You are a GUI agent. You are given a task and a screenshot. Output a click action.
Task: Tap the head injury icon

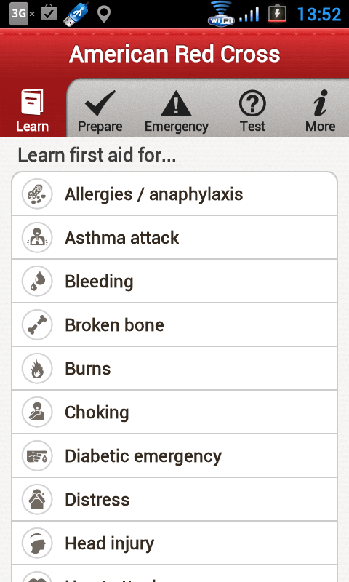point(37,543)
